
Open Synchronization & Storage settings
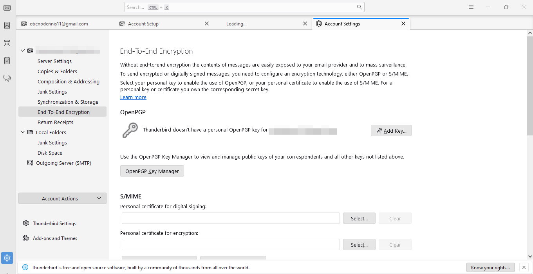pyautogui.click(x=68, y=102)
